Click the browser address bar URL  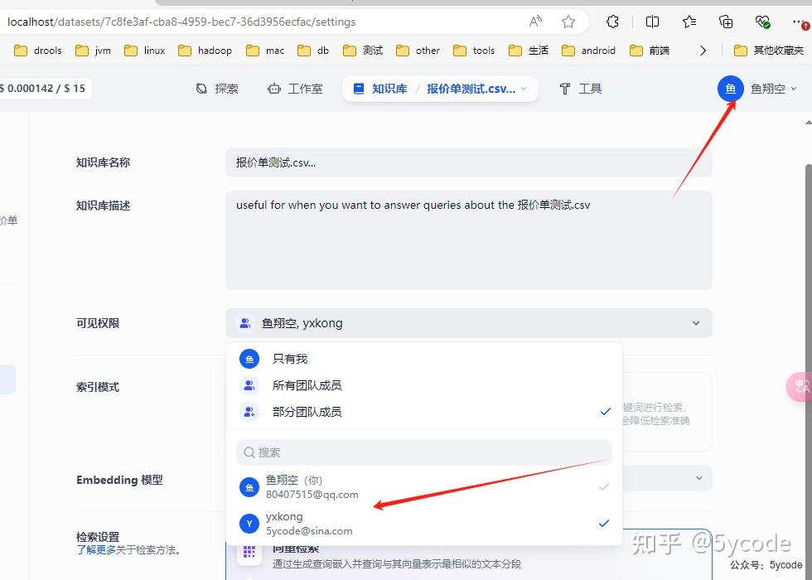point(181,22)
